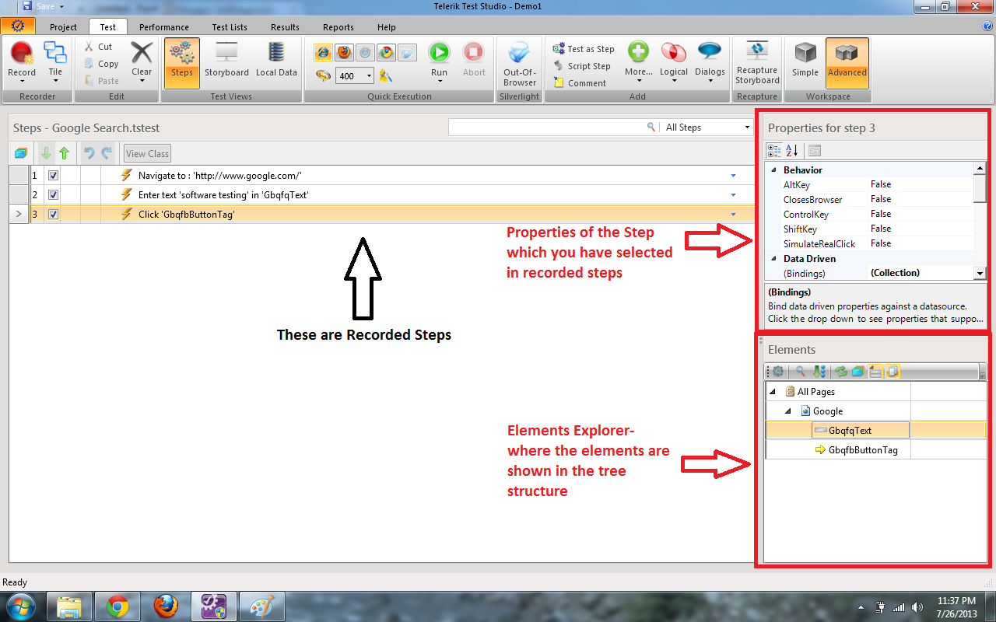Collapse the Google page tree node

[787, 411]
